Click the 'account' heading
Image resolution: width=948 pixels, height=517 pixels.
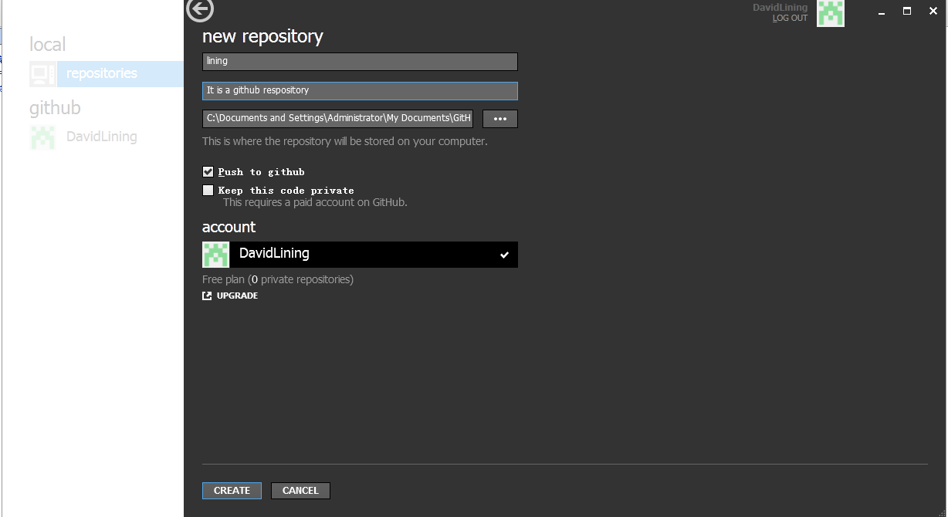point(229,227)
